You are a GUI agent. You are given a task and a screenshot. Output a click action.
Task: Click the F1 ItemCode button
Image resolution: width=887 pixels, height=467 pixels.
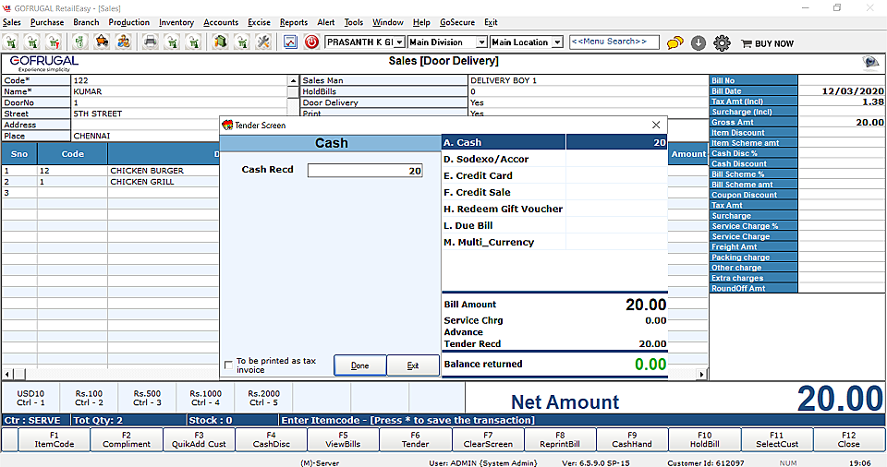(55, 439)
